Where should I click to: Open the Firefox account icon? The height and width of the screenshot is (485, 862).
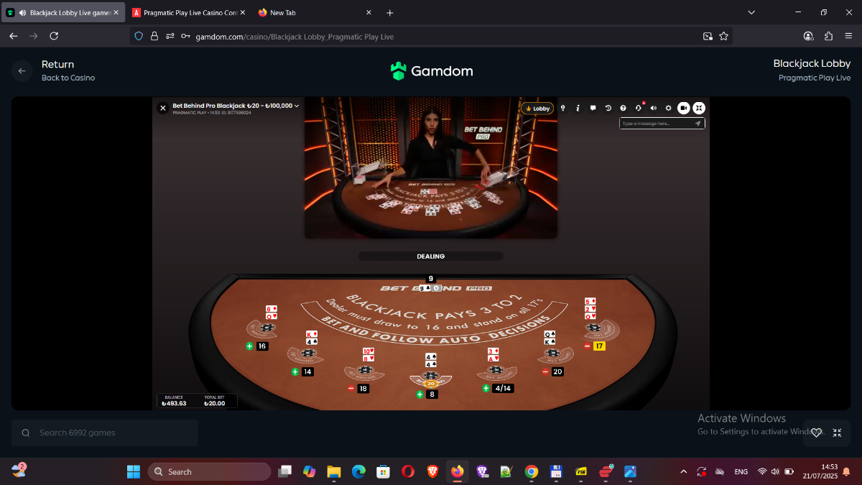point(809,36)
